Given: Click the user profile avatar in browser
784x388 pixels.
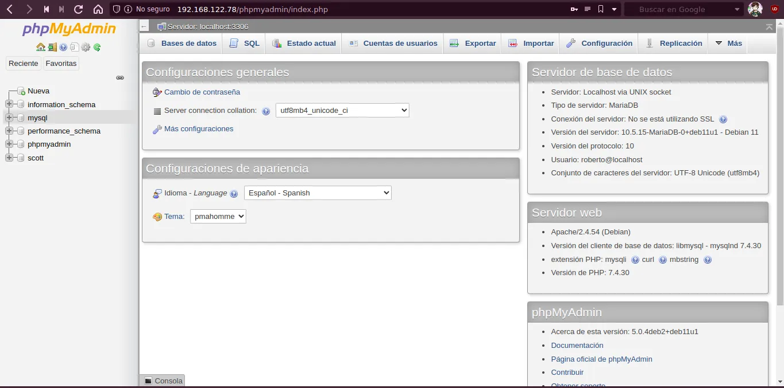Looking at the screenshot, I should (x=755, y=9).
